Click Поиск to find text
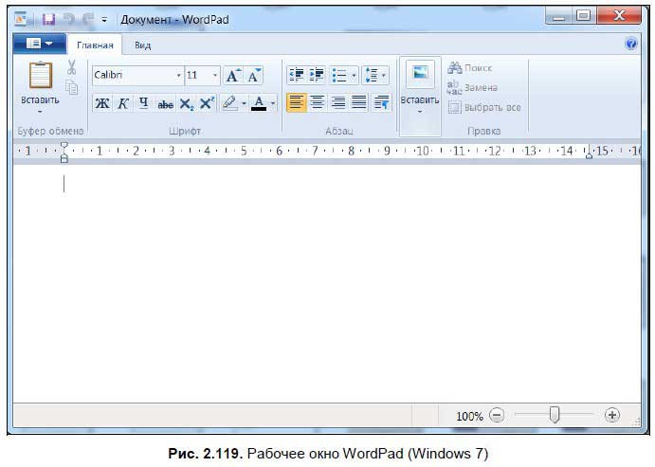The image size is (655, 467). 469,67
